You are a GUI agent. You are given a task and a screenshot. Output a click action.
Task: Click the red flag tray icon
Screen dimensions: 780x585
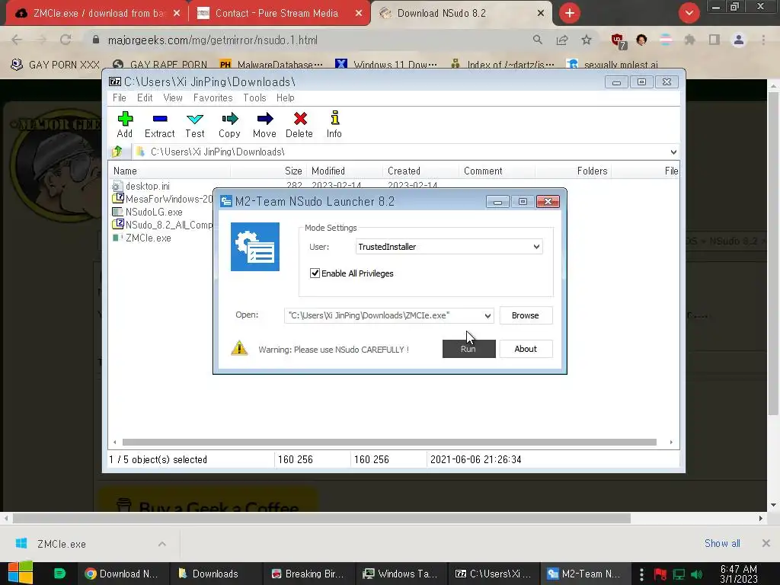660,574
